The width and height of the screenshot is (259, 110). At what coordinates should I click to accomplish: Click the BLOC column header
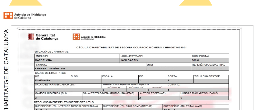(x=74, y=76)
